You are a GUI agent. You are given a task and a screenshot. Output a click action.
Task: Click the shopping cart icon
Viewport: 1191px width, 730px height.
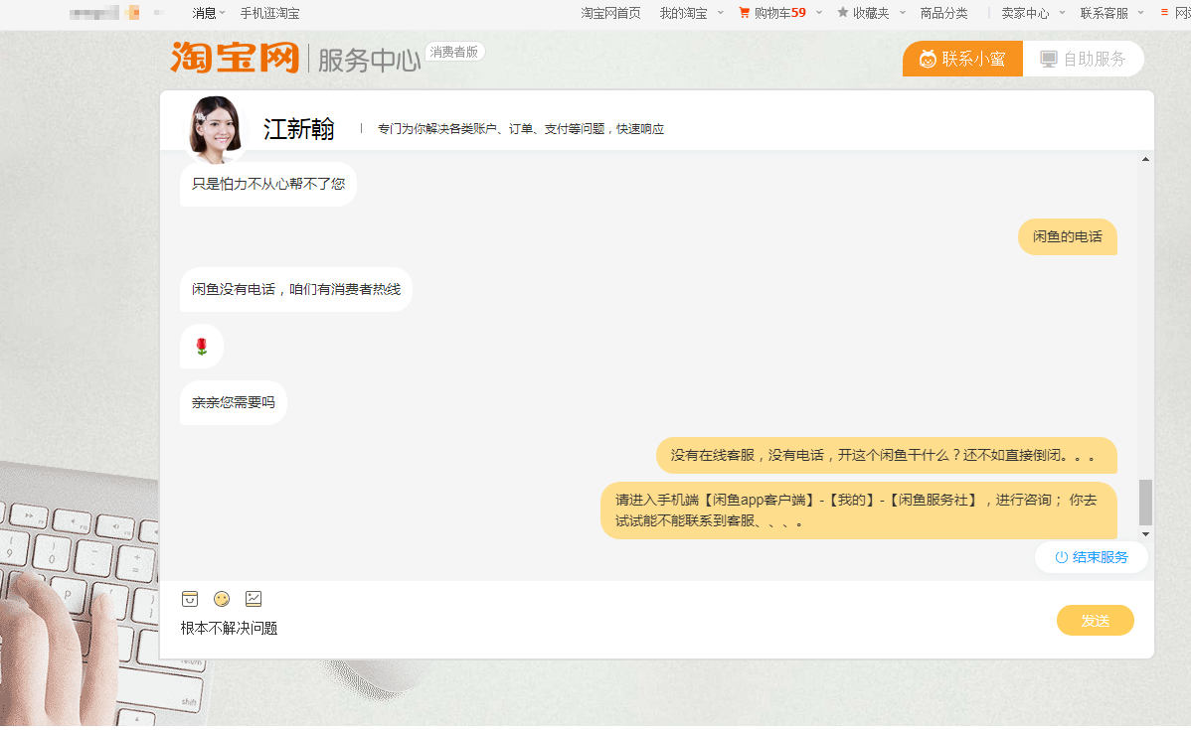[745, 13]
